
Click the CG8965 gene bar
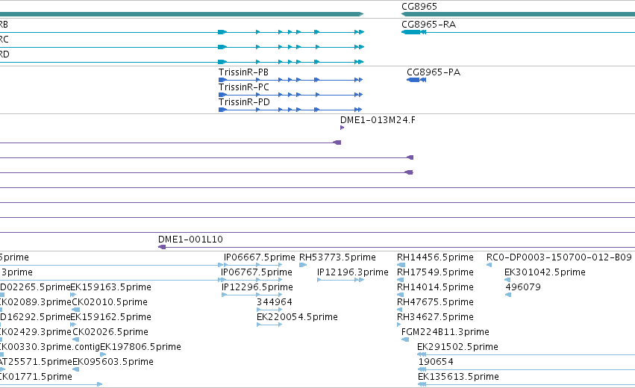click(x=518, y=15)
